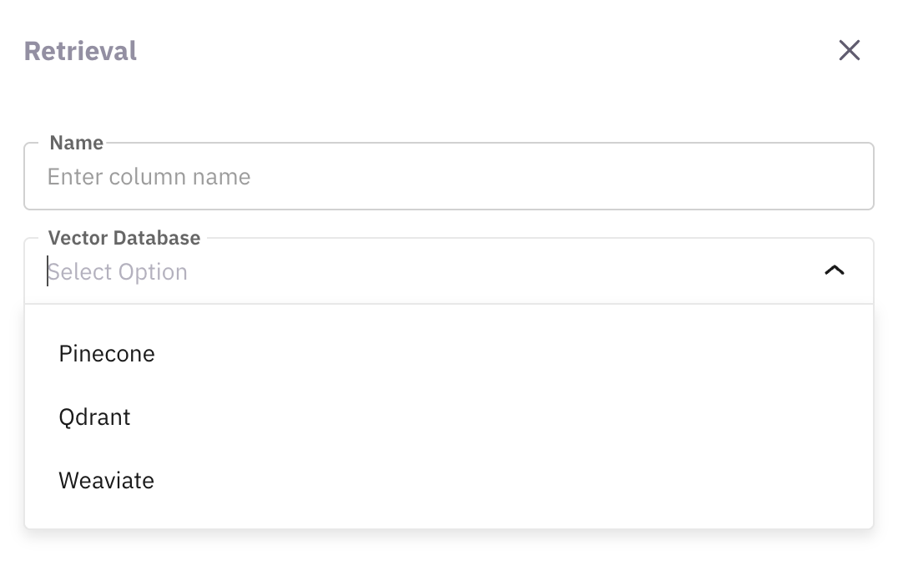
Task: Close the Retrieval dialog with the X icon
Action: (x=849, y=51)
